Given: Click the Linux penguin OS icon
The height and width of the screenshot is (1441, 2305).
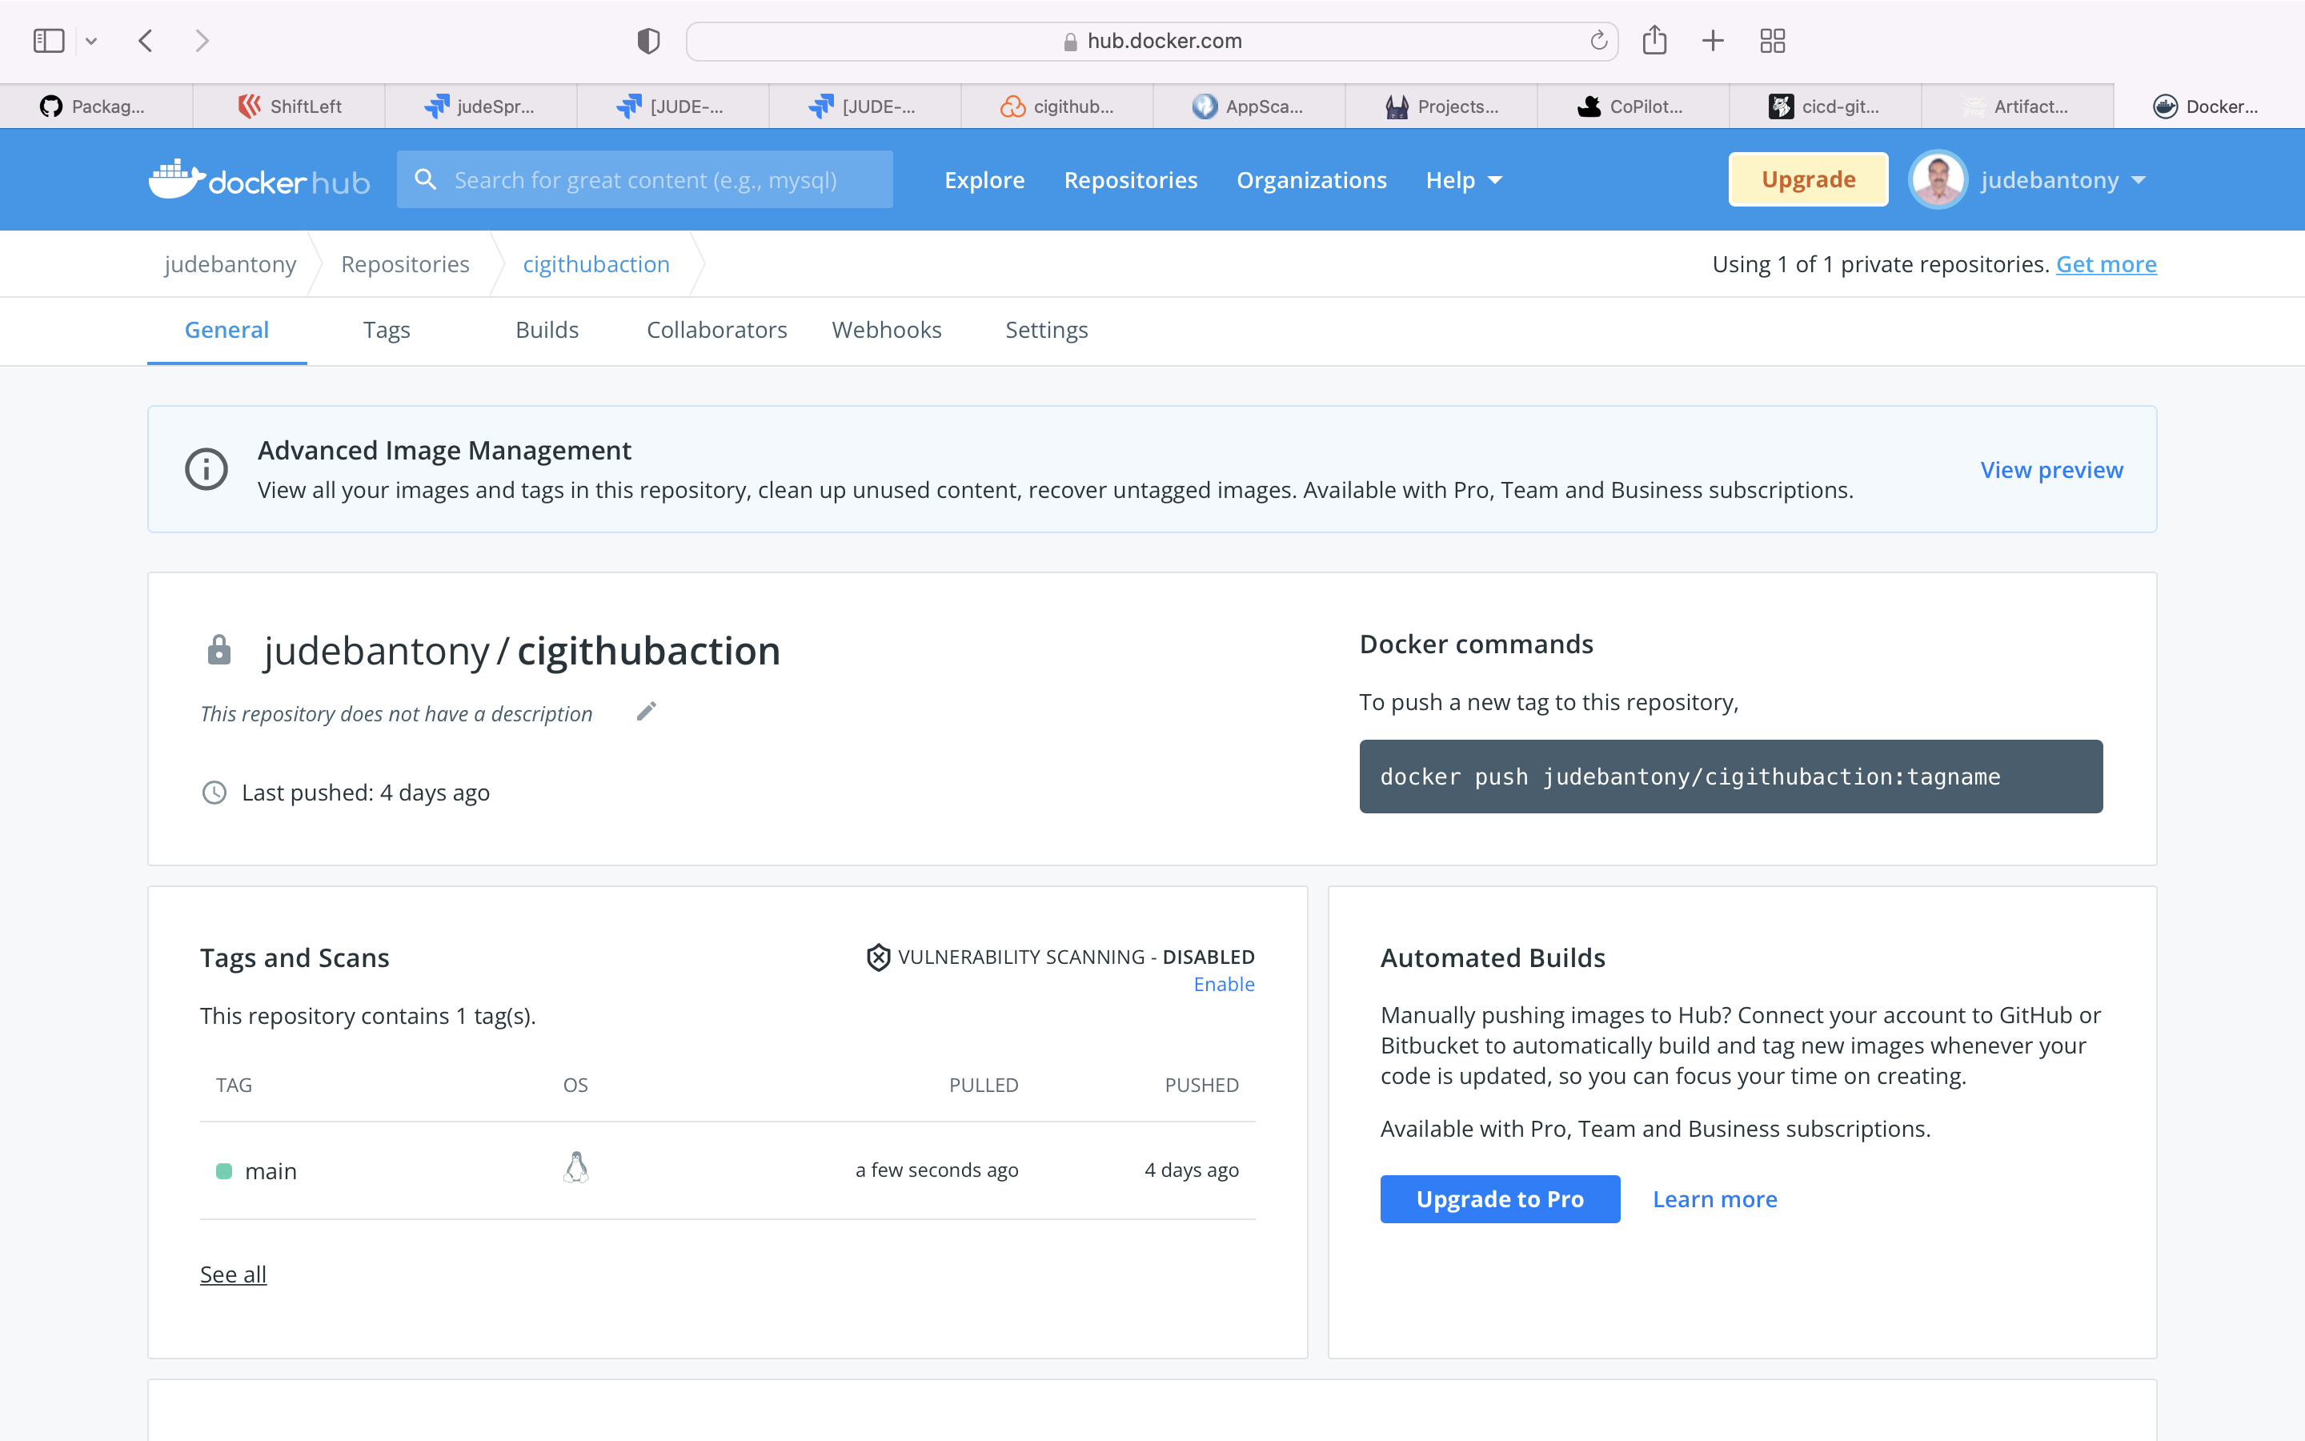Looking at the screenshot, I should [x=575, y=1169].
